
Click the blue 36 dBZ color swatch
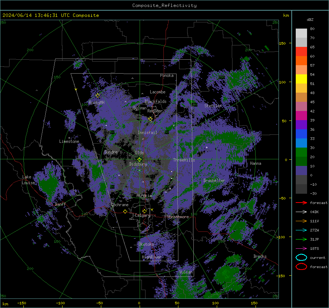pyautogui.click(x=301, y=134)
